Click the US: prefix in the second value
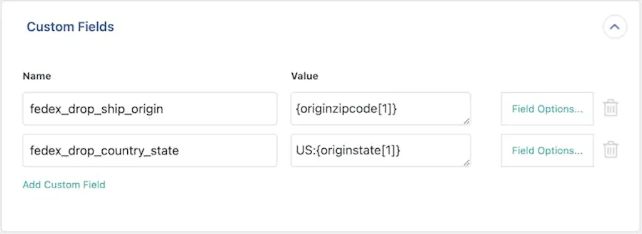 [x=306, y=151]
